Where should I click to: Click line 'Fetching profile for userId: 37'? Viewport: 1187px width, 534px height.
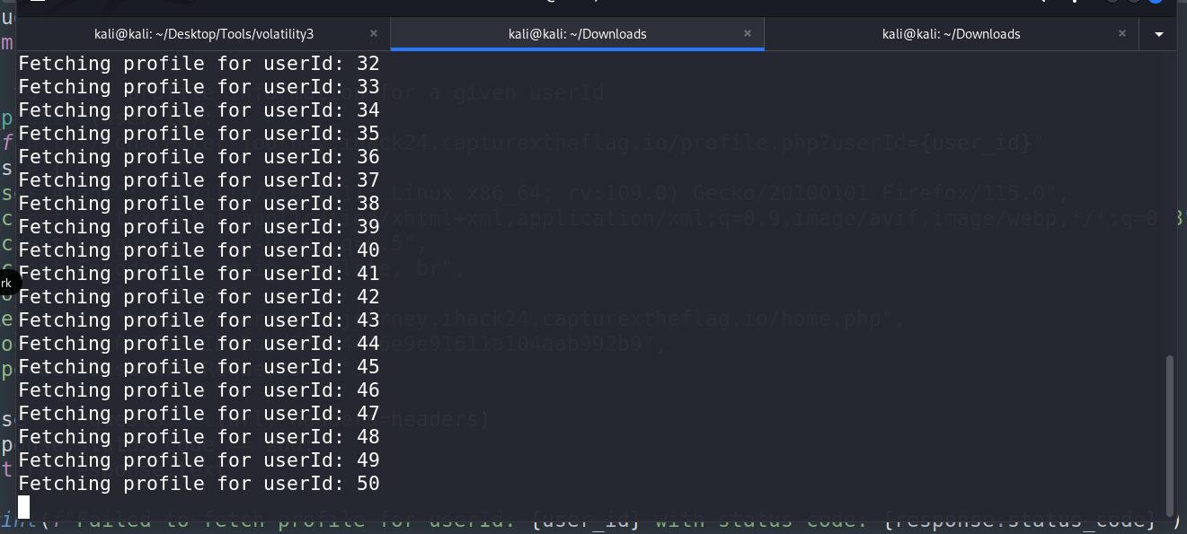(x=199, y=180)
